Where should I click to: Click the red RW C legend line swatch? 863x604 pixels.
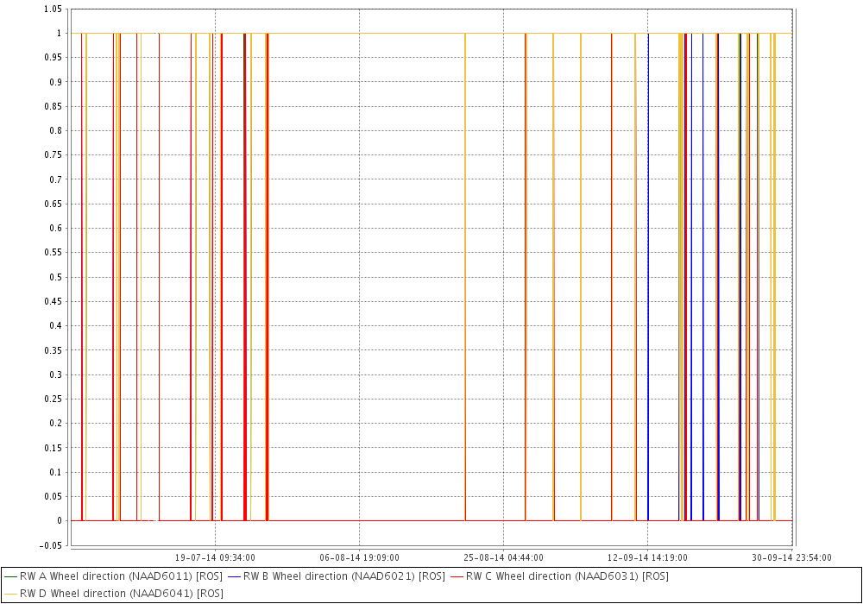point(457,576)
